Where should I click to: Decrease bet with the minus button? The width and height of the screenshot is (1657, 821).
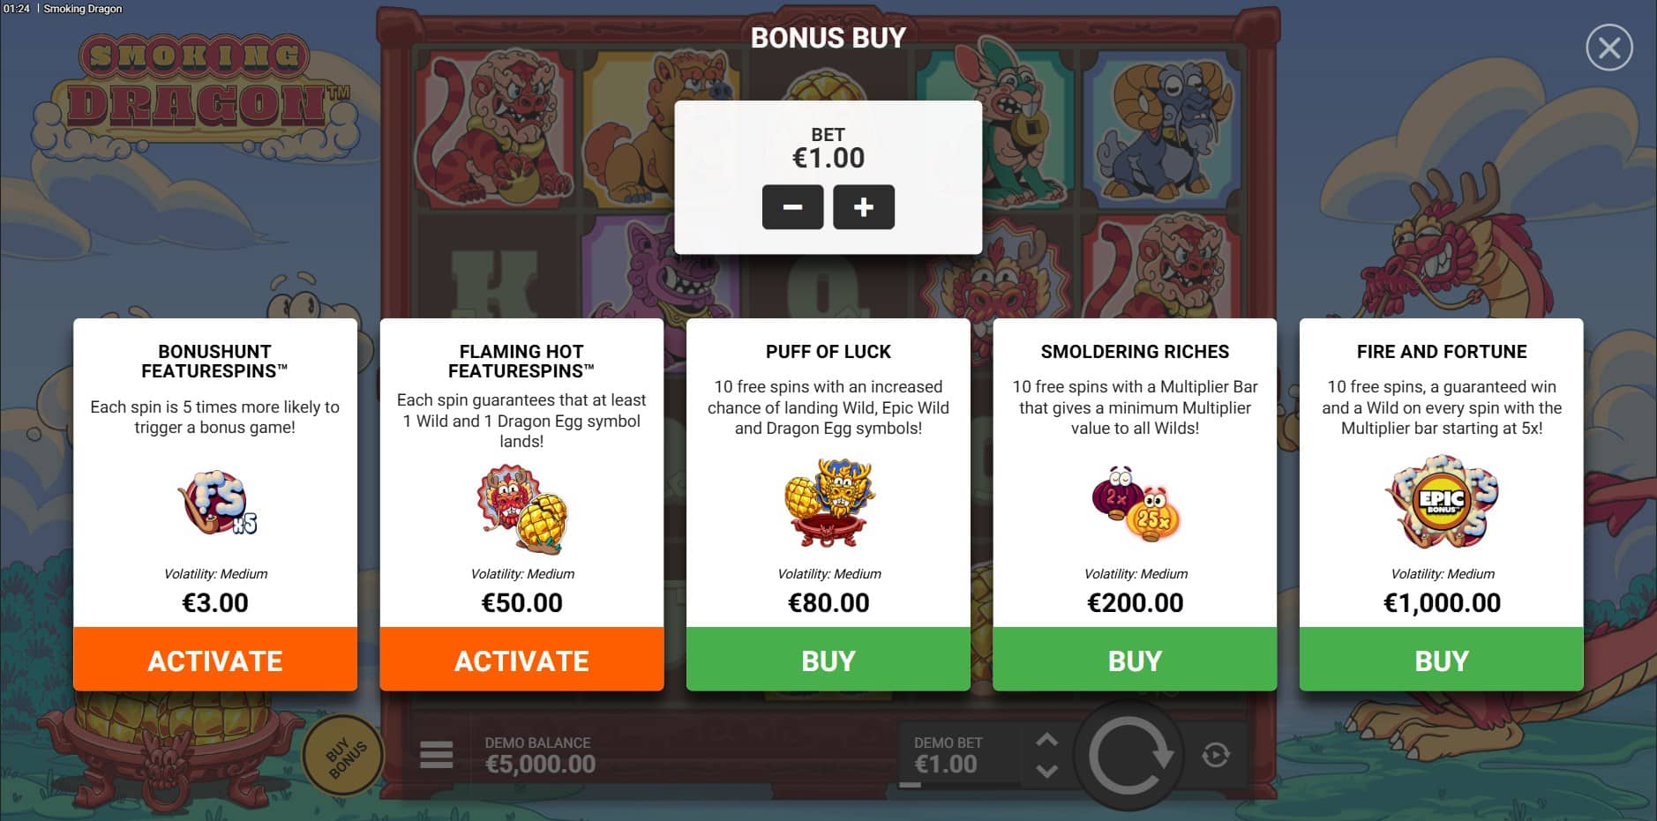pos(792,207)
